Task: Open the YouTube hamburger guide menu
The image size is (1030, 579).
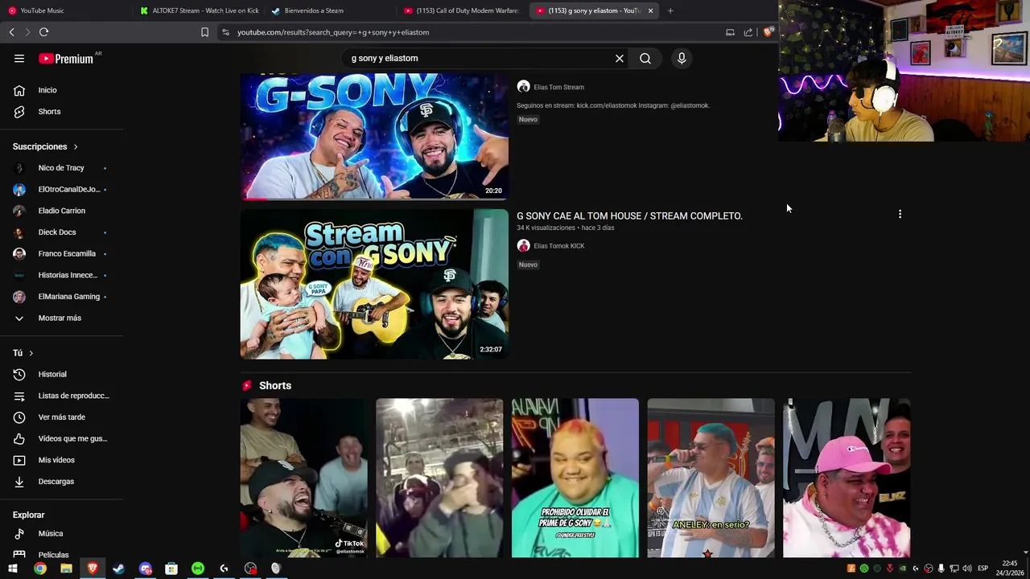Action: (x=19, y=58)
